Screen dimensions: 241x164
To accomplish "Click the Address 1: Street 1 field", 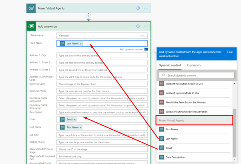I will coord(102,63).
